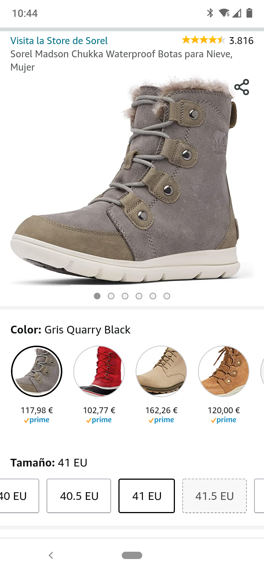Tap the Wi-Fi signal status icon

[224, 13]
